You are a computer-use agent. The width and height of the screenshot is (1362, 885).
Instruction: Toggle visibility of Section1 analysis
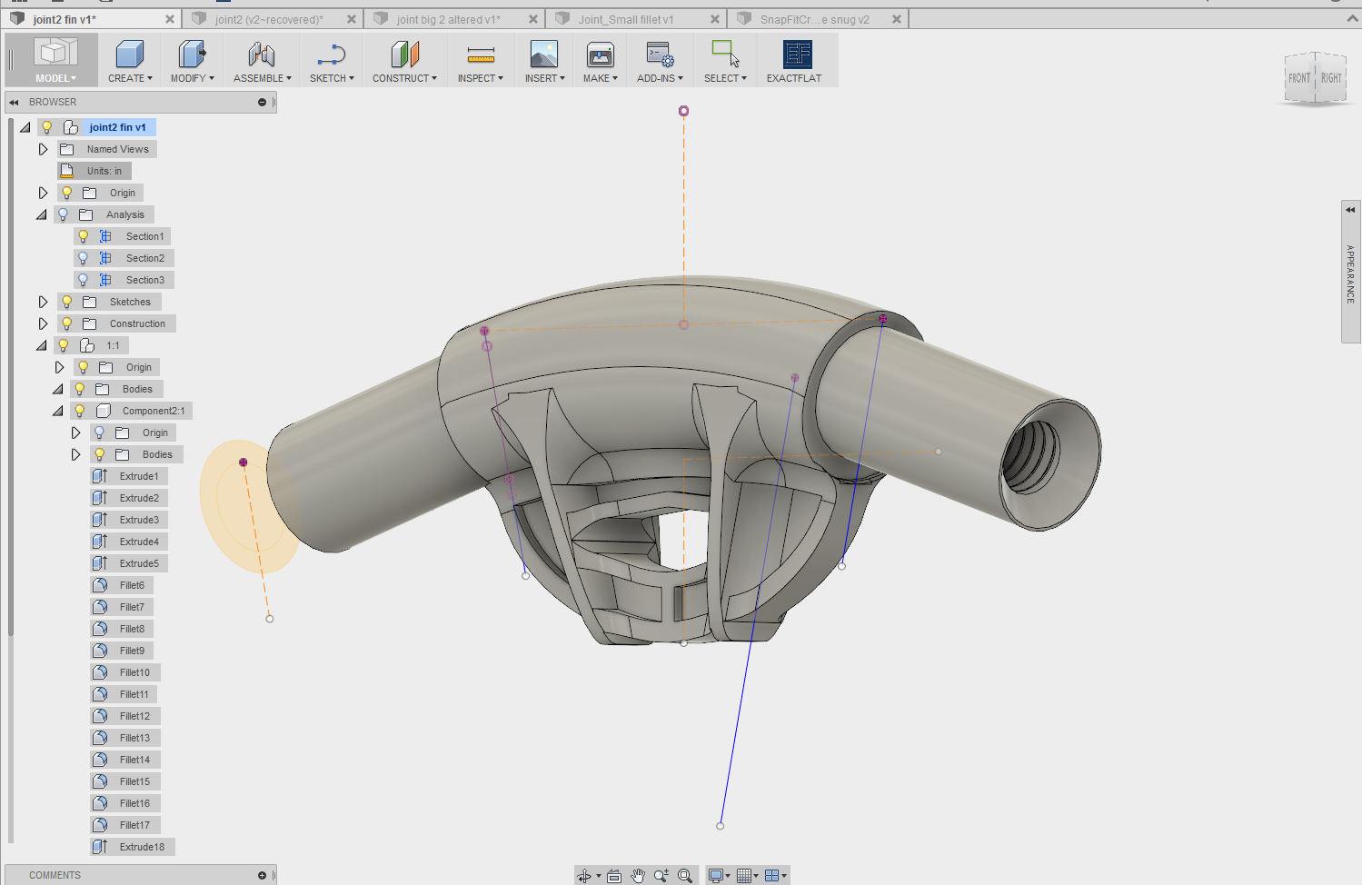(84, 236)
